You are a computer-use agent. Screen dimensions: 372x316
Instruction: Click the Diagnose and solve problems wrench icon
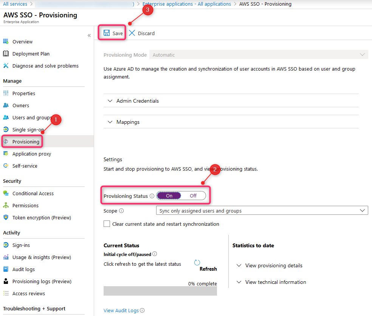(x=6, y=66)
